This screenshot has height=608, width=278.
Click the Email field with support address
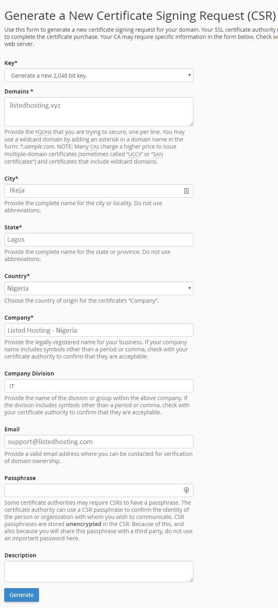coord(99,442)
